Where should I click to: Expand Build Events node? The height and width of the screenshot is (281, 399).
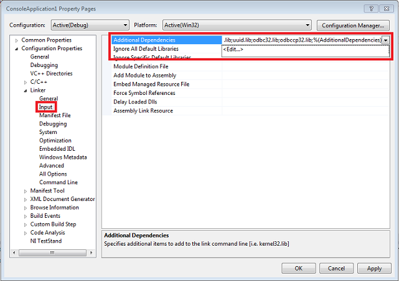pos(26,216)
